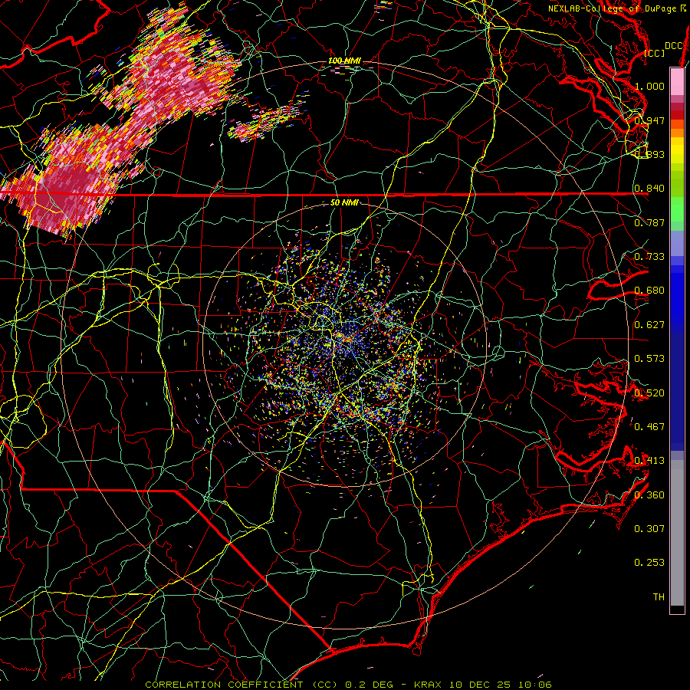
Task: Click the 0.360 legend value
Action: [649, 495]
